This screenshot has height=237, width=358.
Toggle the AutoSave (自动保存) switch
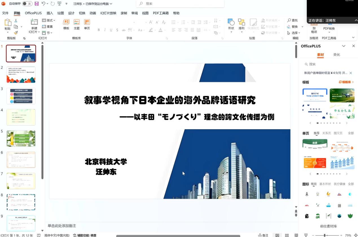(x=27, y=4)
